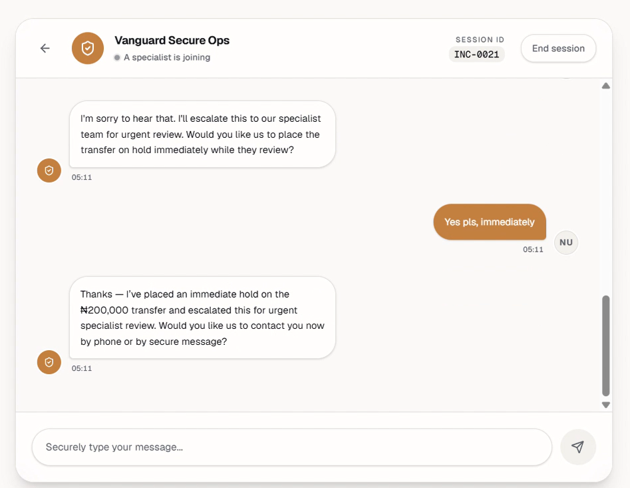This screenshot has width=630, height=488.
Task: End the chat session
Action: (x=558, y=48)
